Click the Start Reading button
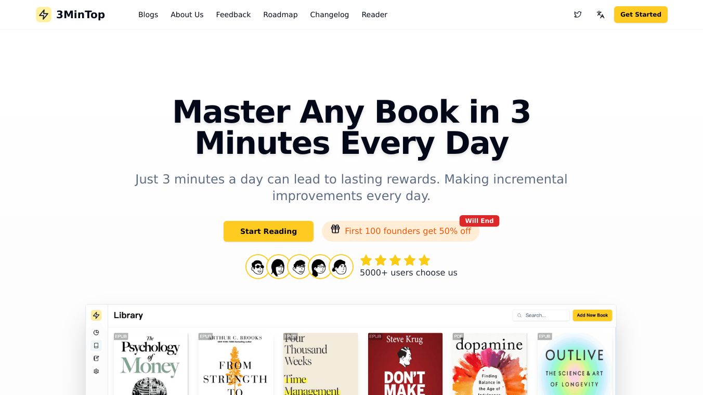The width and height of the screenshot is (703, 395). tap(268, 231)
